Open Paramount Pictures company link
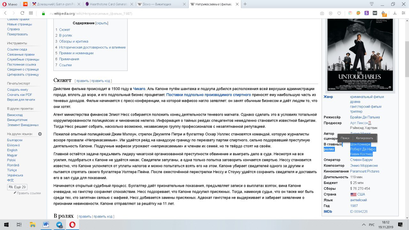The height and width of the screenshot is (230, 409). [365, 171]
